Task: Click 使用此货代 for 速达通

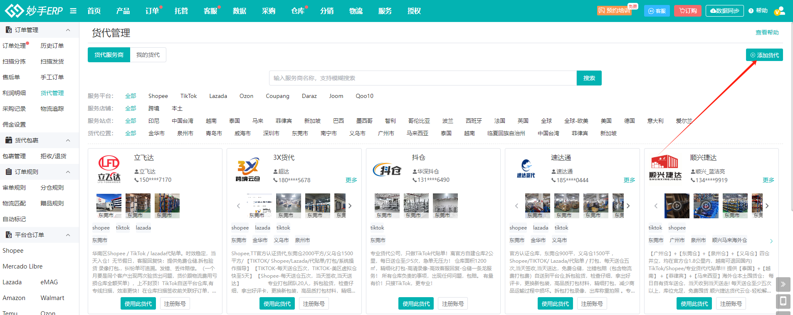Action: coord(555,304)
